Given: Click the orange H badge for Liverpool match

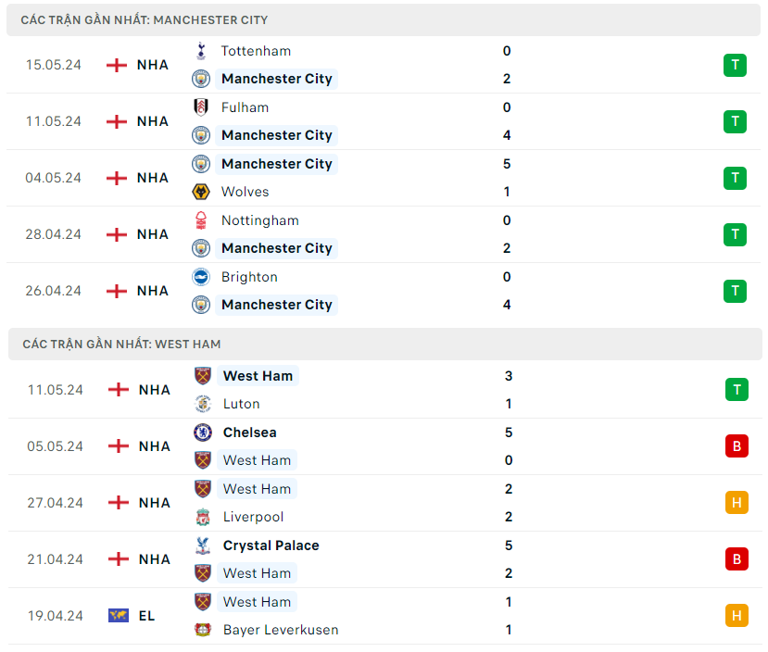Looking at the screenshot, I should click(x=737, y=503).
